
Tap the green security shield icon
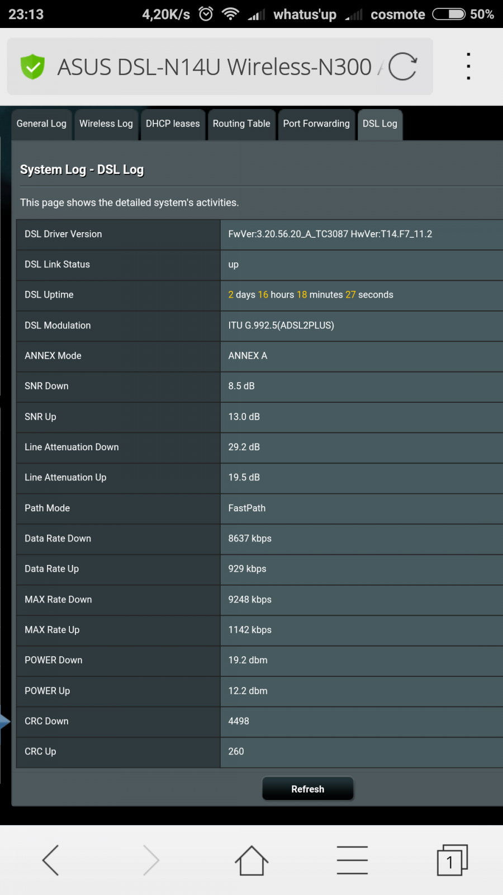[32, 67]
